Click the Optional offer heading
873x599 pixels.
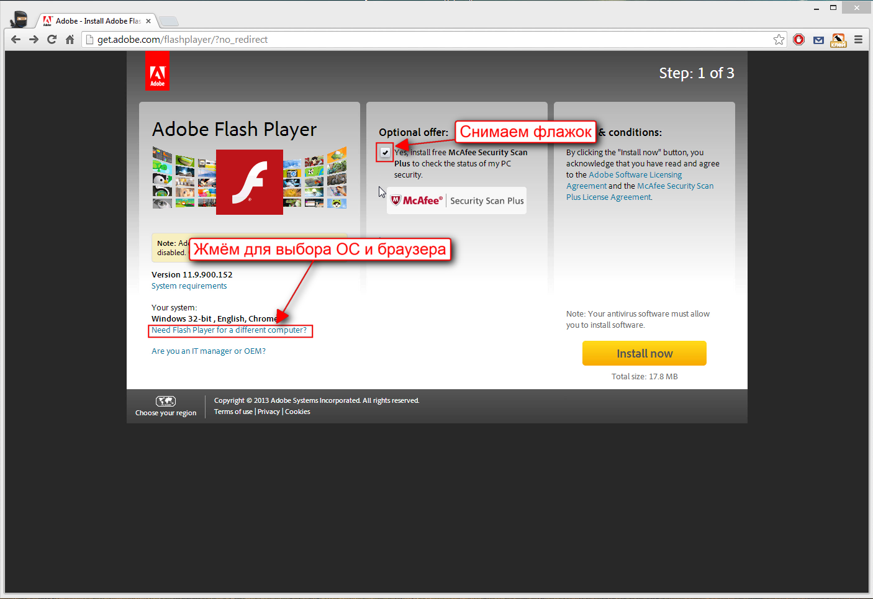(x=414, y=132)
